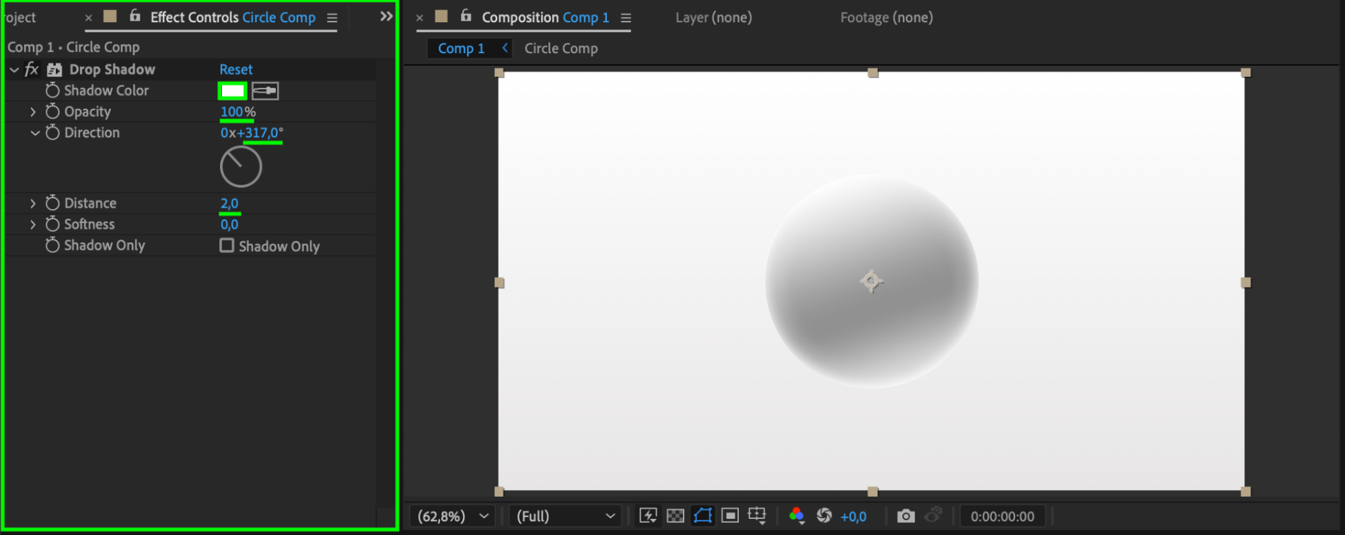The width and height of the screenshot is (1345, 535).
Task: Reset the exposure
Action: [824, 516]
